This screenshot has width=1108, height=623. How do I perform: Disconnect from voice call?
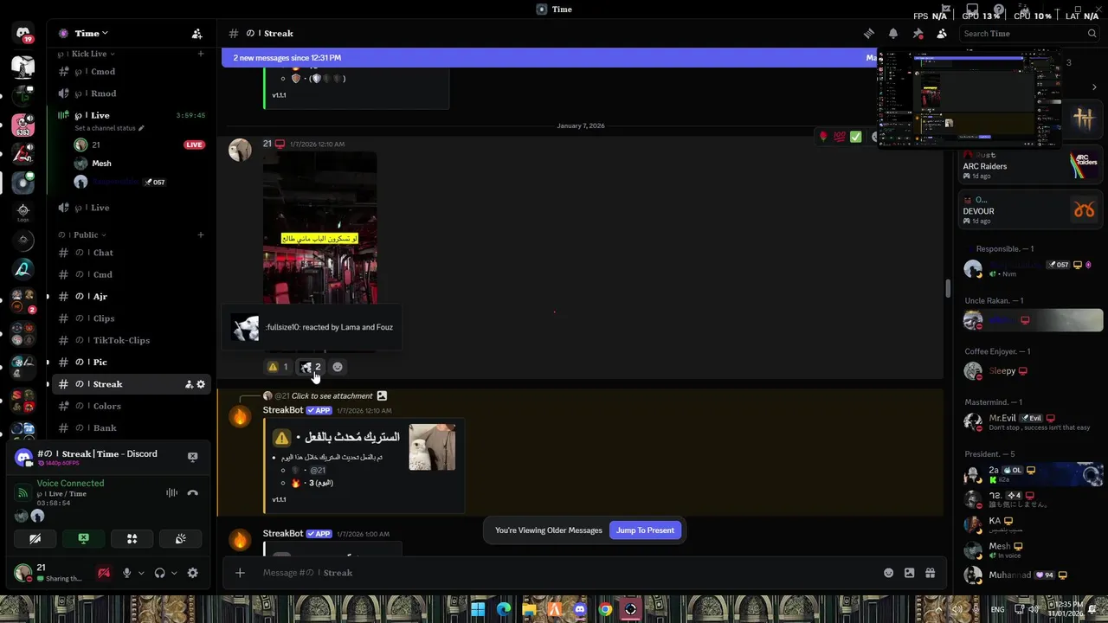[x=192, y=493]
